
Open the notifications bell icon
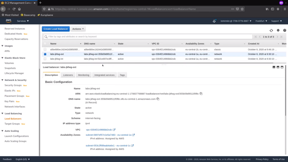tap(214, 21)
